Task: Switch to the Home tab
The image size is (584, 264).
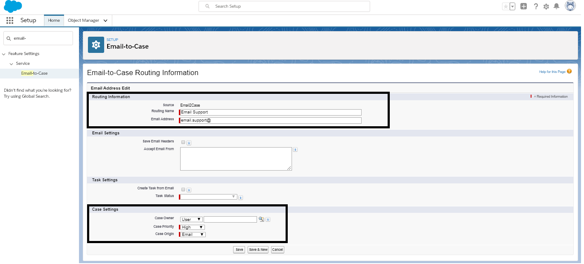Action: coord(54,20)
